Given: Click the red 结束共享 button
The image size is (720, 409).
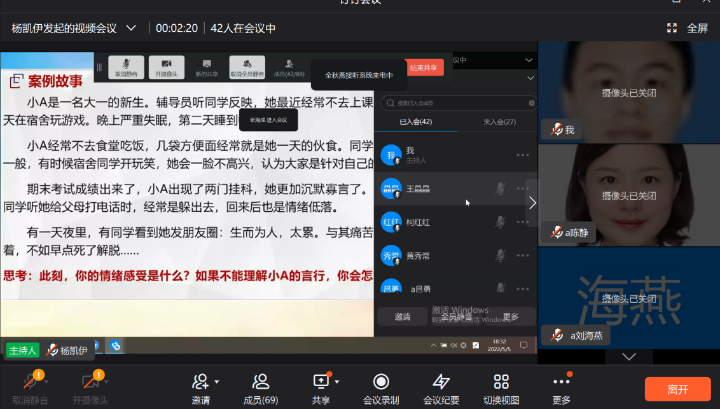Looking at the screenshot, I should [x=424, y=67].
